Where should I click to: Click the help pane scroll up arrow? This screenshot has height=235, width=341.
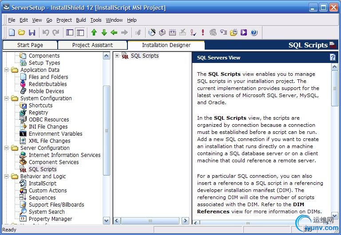pos(334,67)
